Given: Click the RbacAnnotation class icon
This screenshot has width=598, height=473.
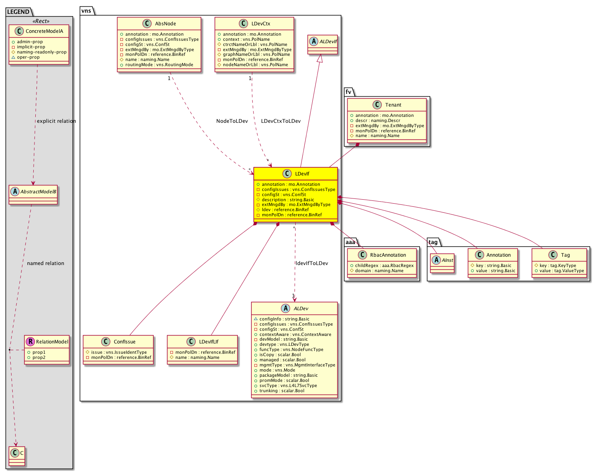Looking at the screenshot, I should 362,255.
